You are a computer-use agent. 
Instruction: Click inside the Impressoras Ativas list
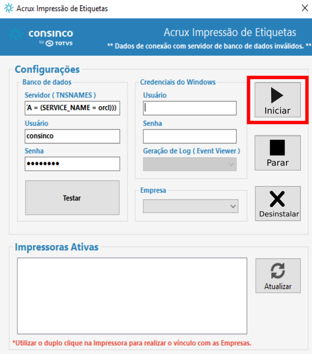click(x=132, y=296)
